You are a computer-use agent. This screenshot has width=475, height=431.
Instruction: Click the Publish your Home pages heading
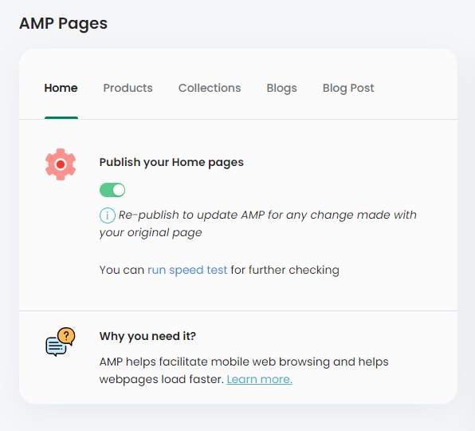coord(171,162)
